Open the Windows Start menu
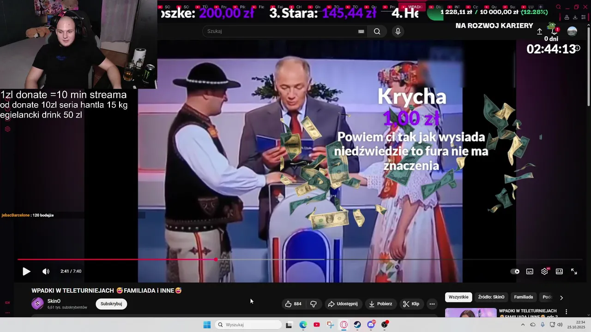Image resolution: width=591 pixels, height=332 pixels. coord(207,325)
